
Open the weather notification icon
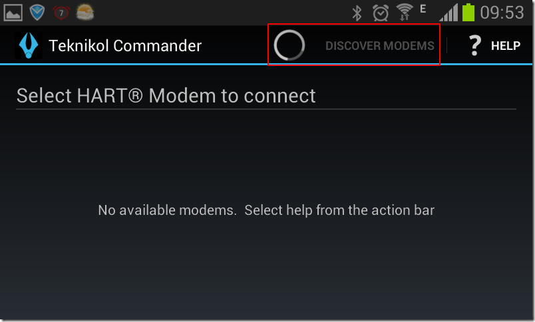(85, 13)
